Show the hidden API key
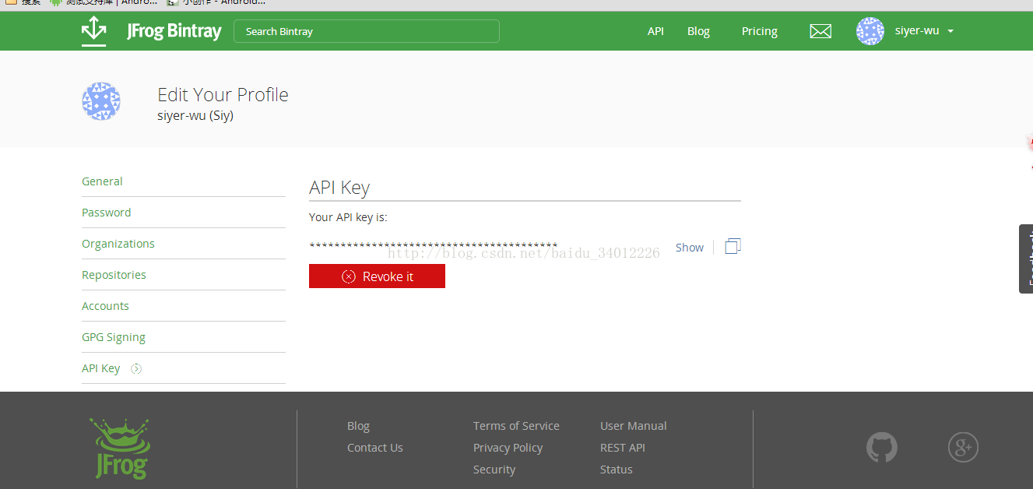 tap(689, 248)
